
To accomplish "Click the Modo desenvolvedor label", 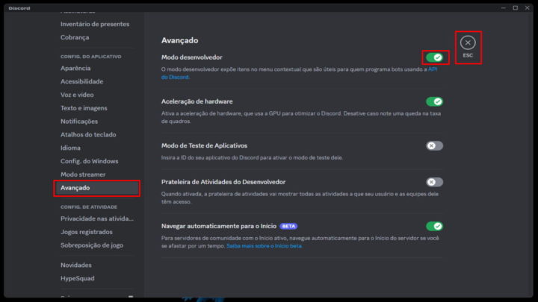I will tap(192, 57).
